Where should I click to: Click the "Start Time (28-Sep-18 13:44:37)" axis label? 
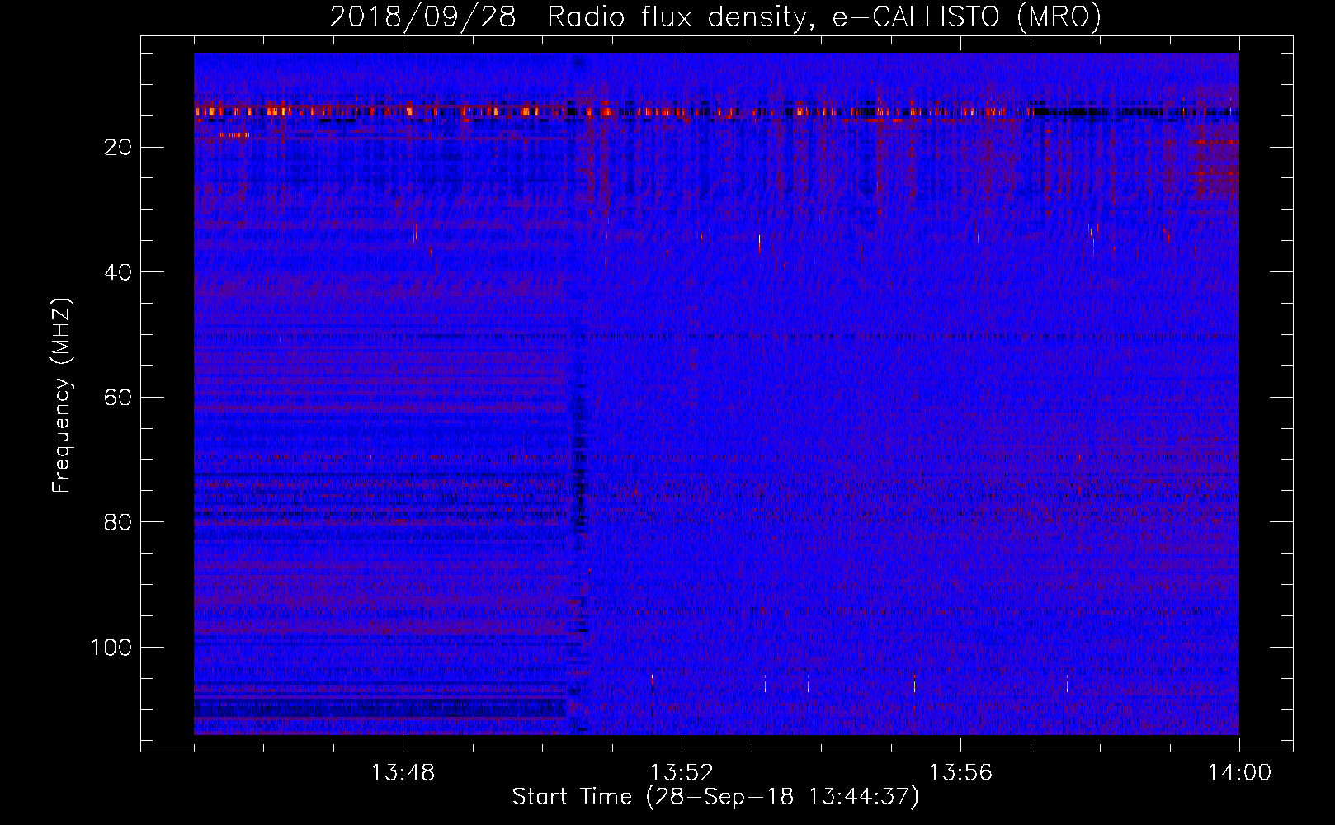715,797
